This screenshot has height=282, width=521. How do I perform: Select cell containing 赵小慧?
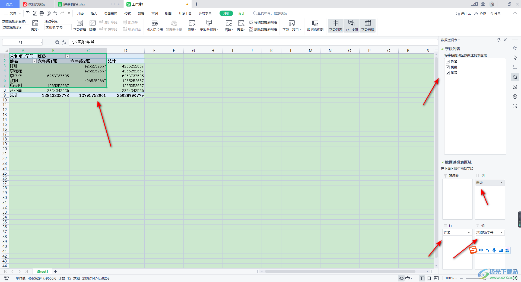point(23,91)
